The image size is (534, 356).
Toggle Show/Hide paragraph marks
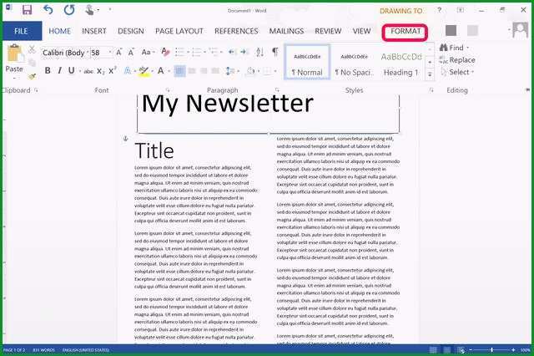275,52
